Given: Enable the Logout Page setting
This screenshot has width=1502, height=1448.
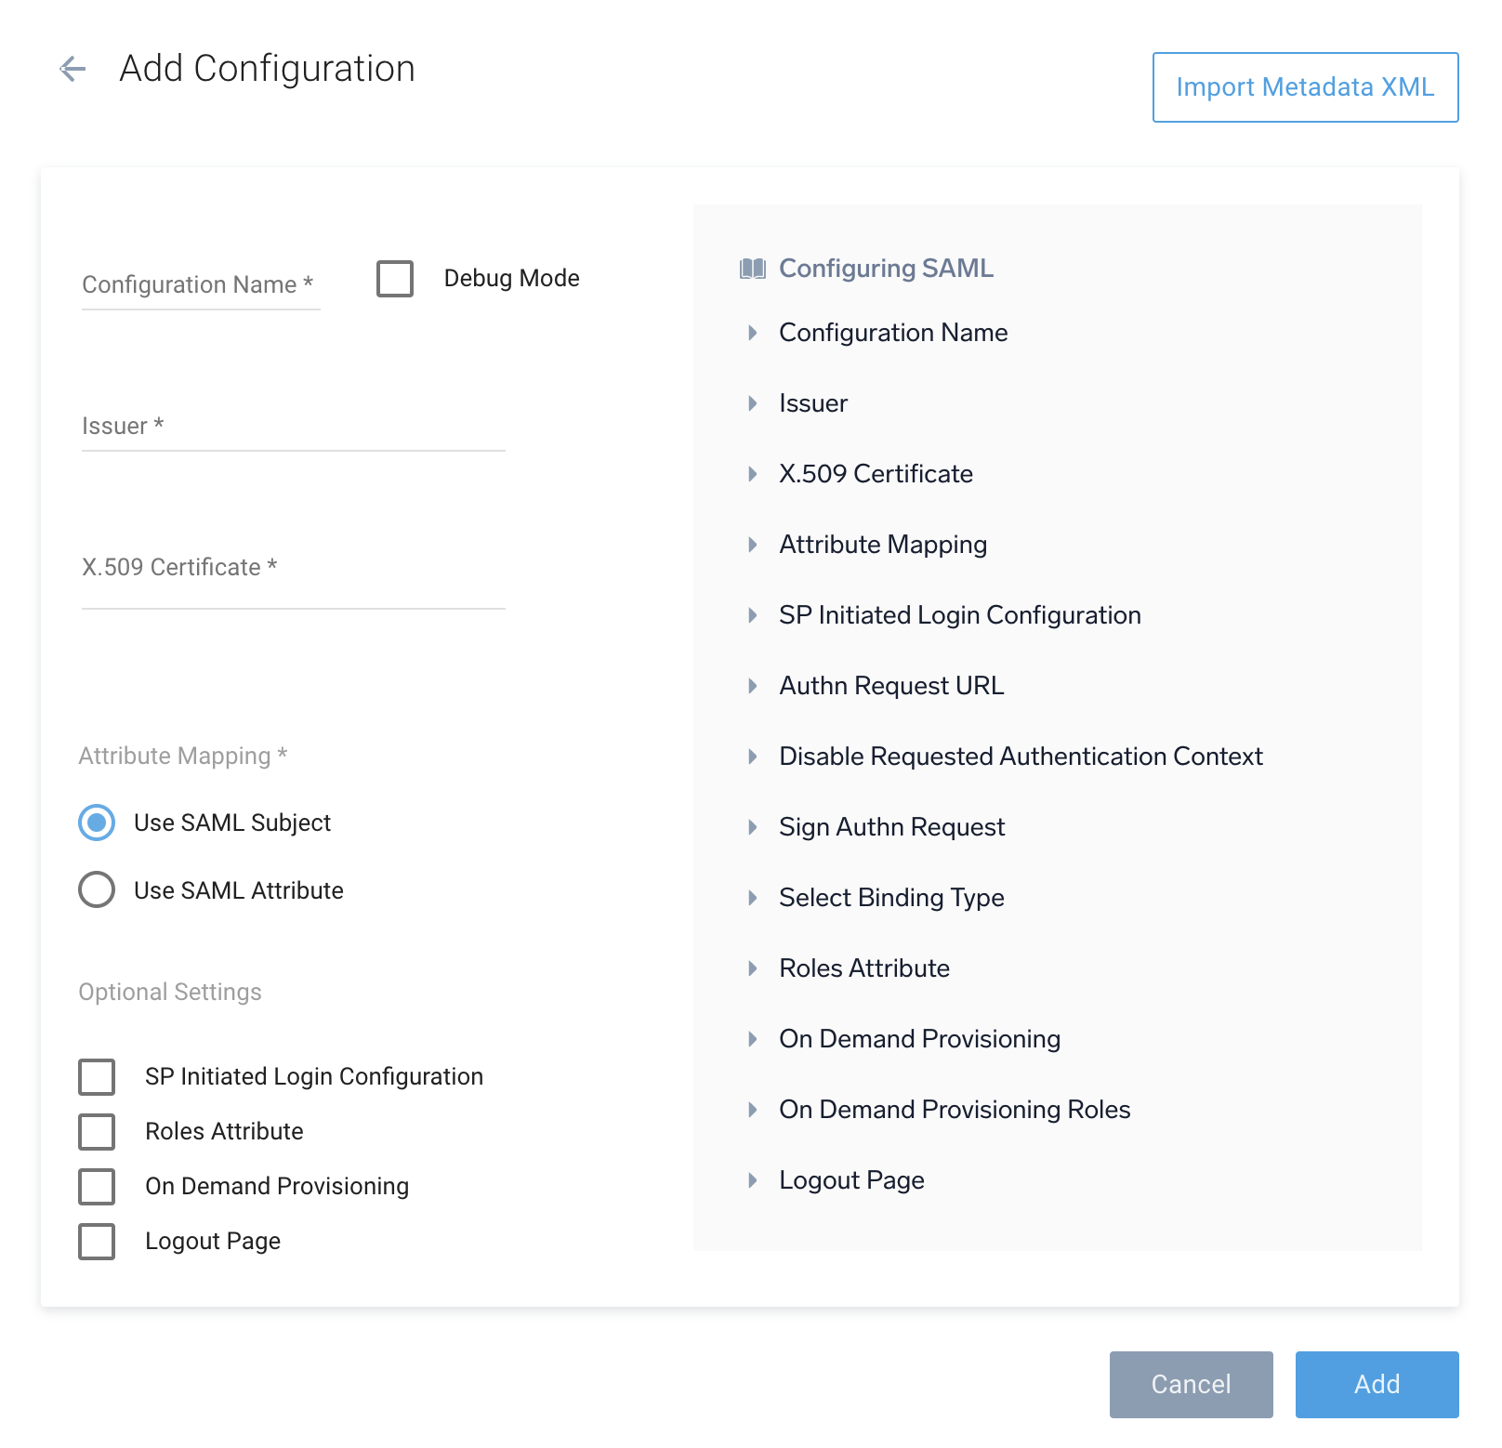Looking at the screenshot, I should pos(96,1242).
